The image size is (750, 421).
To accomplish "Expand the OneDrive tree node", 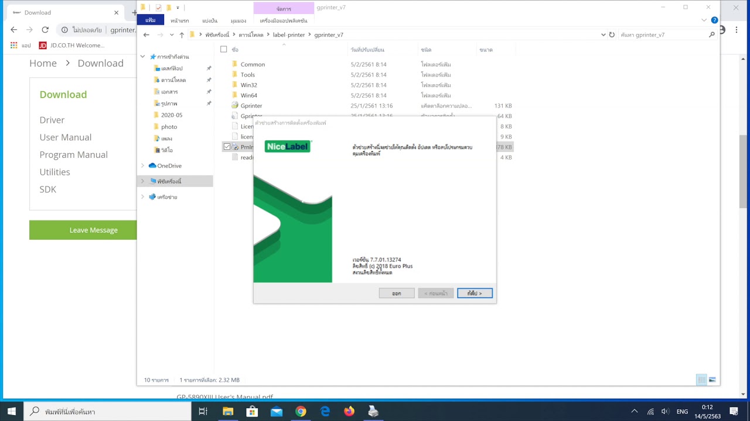I will tap(142, 165).
